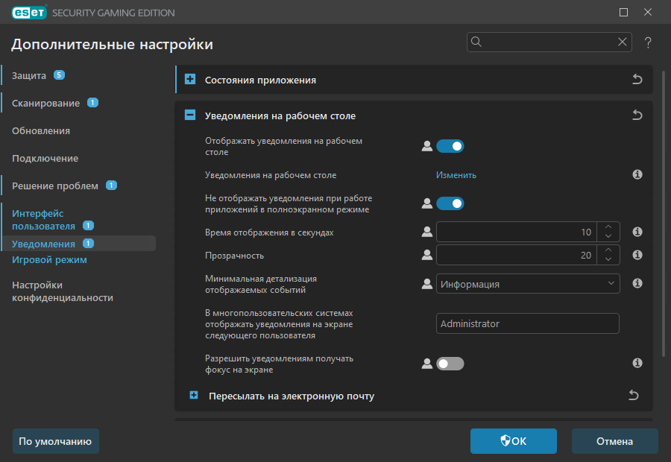Clear the search field with the X icon
Screen dimensions: 671x462
[x=623, y=42]
